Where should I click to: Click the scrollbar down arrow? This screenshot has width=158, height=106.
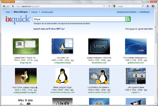155,103
